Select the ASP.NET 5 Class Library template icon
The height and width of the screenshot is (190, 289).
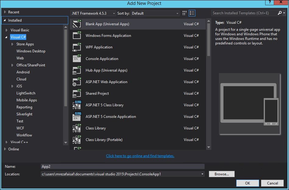pyautogui.click(x=77, y=105)
